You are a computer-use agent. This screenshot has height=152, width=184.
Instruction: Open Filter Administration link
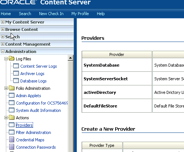tap(33, 132)
